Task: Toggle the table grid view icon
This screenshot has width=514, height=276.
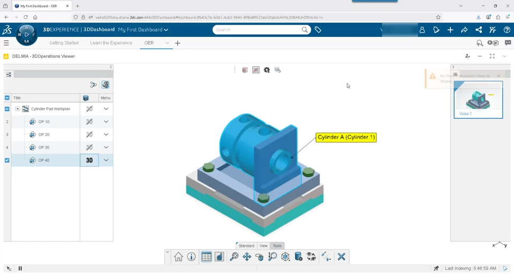Action: [x=206, y=257]
